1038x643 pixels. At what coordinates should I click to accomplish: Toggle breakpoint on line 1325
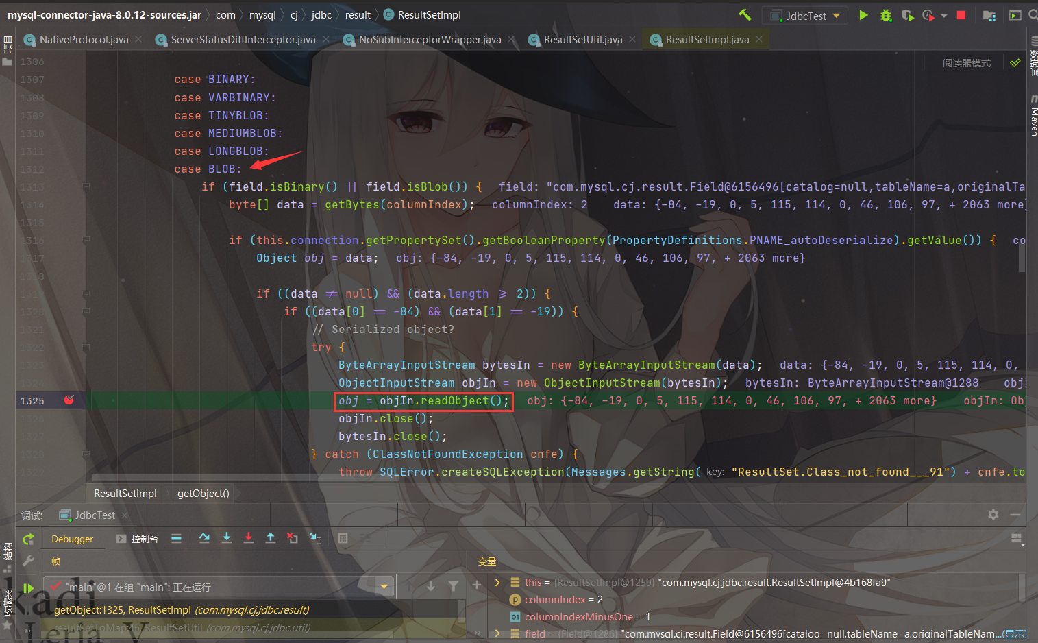coord(69,400)
